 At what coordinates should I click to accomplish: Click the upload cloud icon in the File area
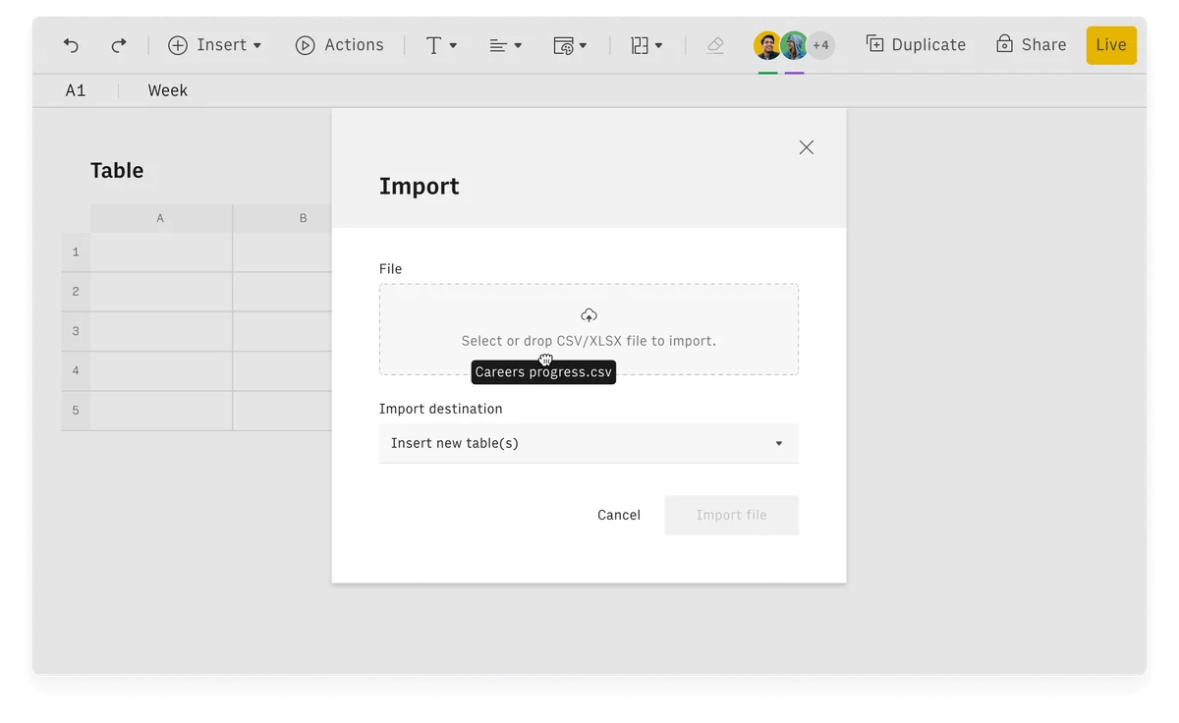pos(589,314)
